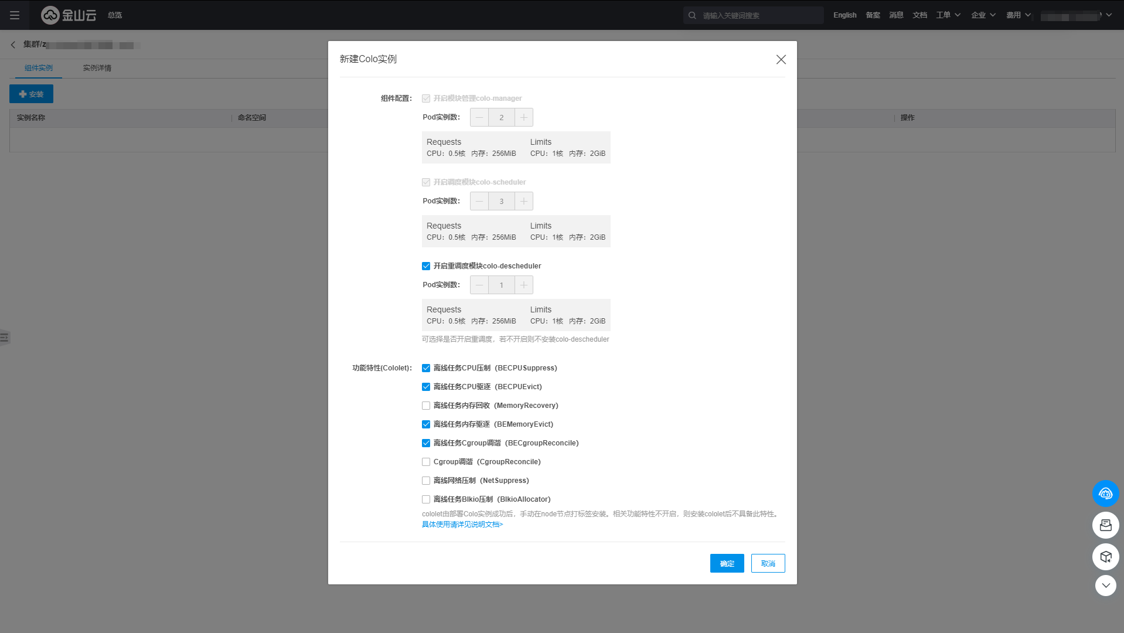1124x633 pixels.
Task: Increase colo-manager Pod instance count
Action: (x=524, y=117)
